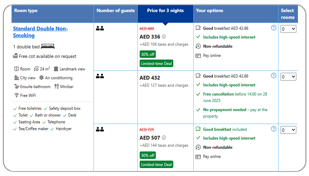Viewport: 309px width, 176px height.
Task: Click the 30% off badge for AED 507
Action: pyautogui.click(x=148, y=155)
